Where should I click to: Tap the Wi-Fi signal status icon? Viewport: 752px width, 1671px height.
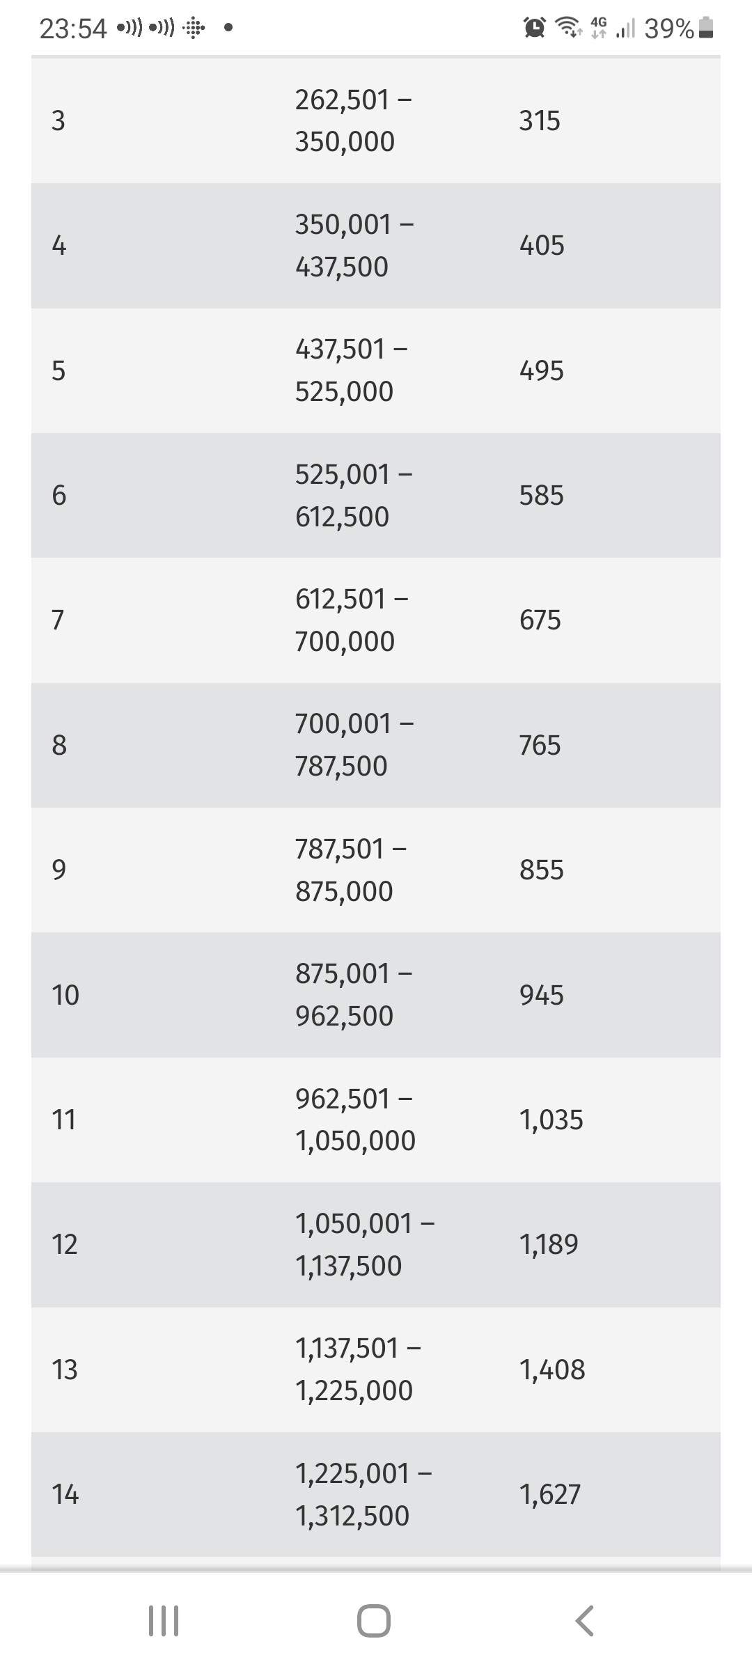tap(568, 28)
